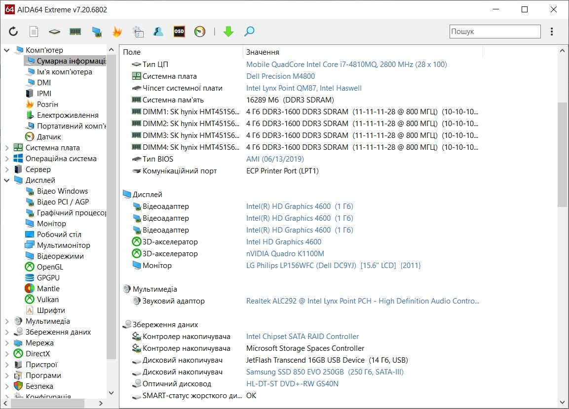The image size is (569, 409).
Task: Expand the Системна плата tree node
Action: pyautogui.click(x=7, y=148)
